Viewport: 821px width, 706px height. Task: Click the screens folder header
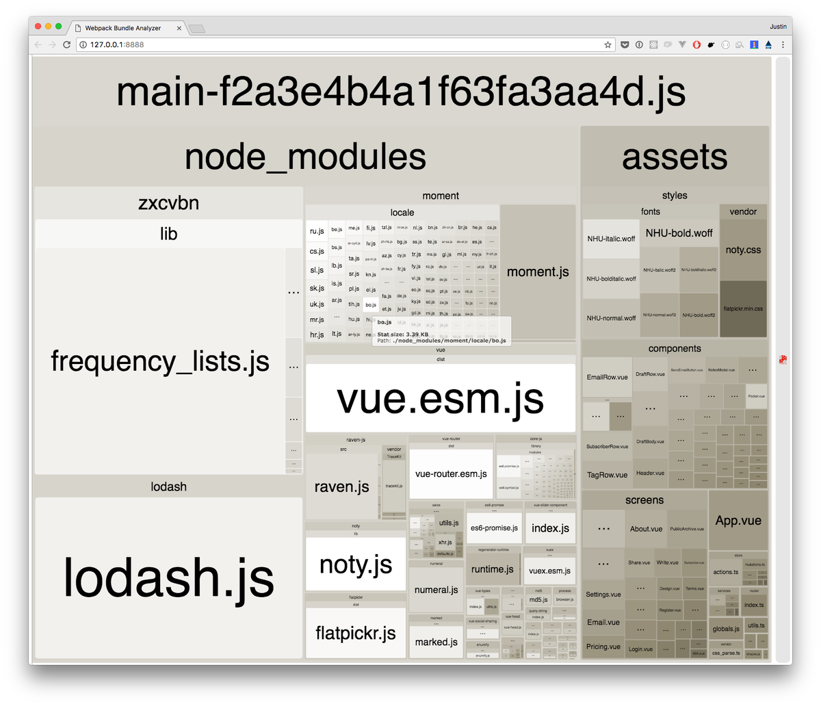point(644,500)
